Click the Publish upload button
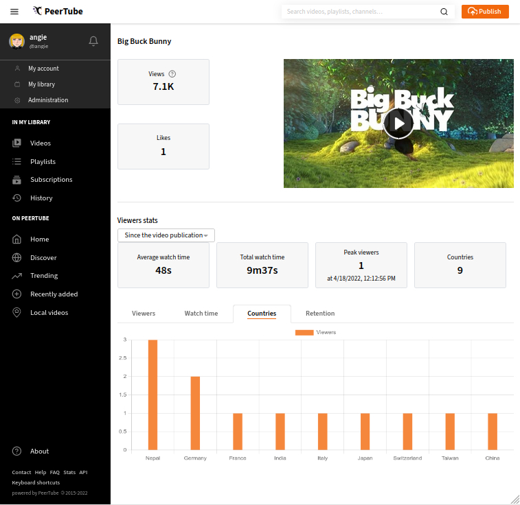Viewport: 520px width, 505px height. [485, 12]
